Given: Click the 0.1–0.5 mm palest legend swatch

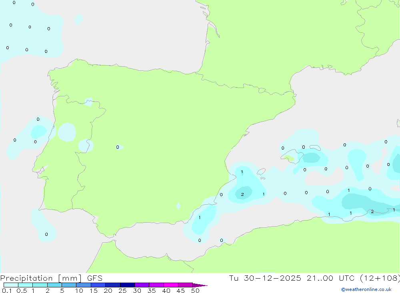Looking at the screenshot, I should 11,285.
